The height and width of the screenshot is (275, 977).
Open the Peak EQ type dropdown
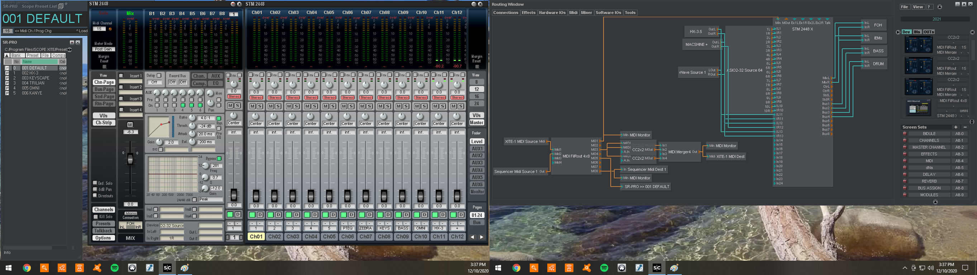210,199
